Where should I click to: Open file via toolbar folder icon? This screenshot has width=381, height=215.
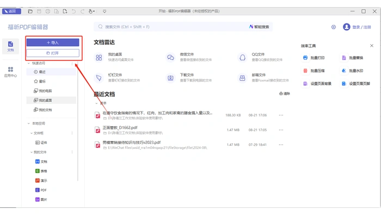(x=30, y=11)
